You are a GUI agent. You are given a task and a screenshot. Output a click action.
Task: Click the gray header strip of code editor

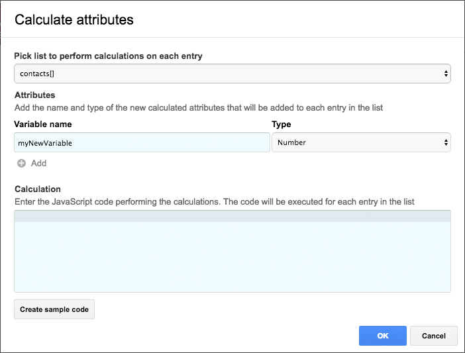[x=232, y=216]
